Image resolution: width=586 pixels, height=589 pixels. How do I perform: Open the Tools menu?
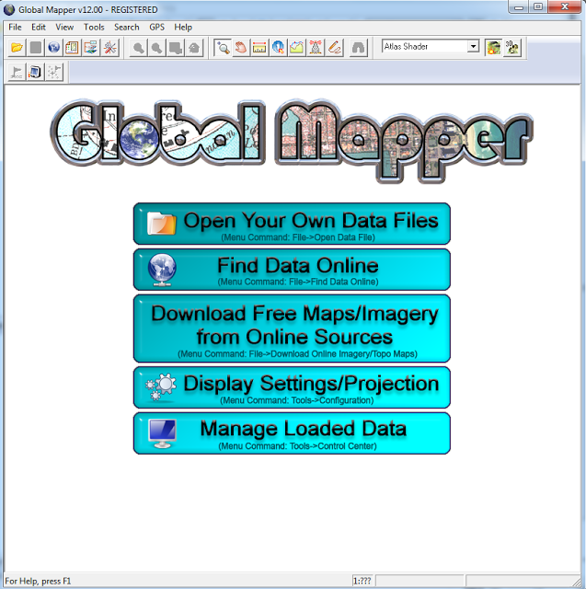click(x=94, y=27)
